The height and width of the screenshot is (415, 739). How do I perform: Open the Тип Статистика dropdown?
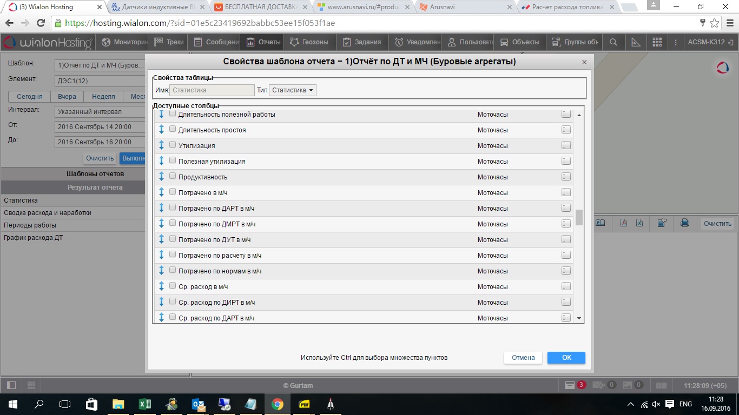(x=293, y=90)
